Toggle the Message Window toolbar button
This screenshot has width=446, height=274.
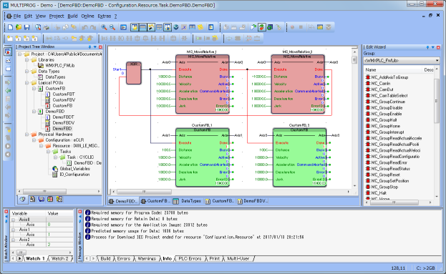point(142,27)
